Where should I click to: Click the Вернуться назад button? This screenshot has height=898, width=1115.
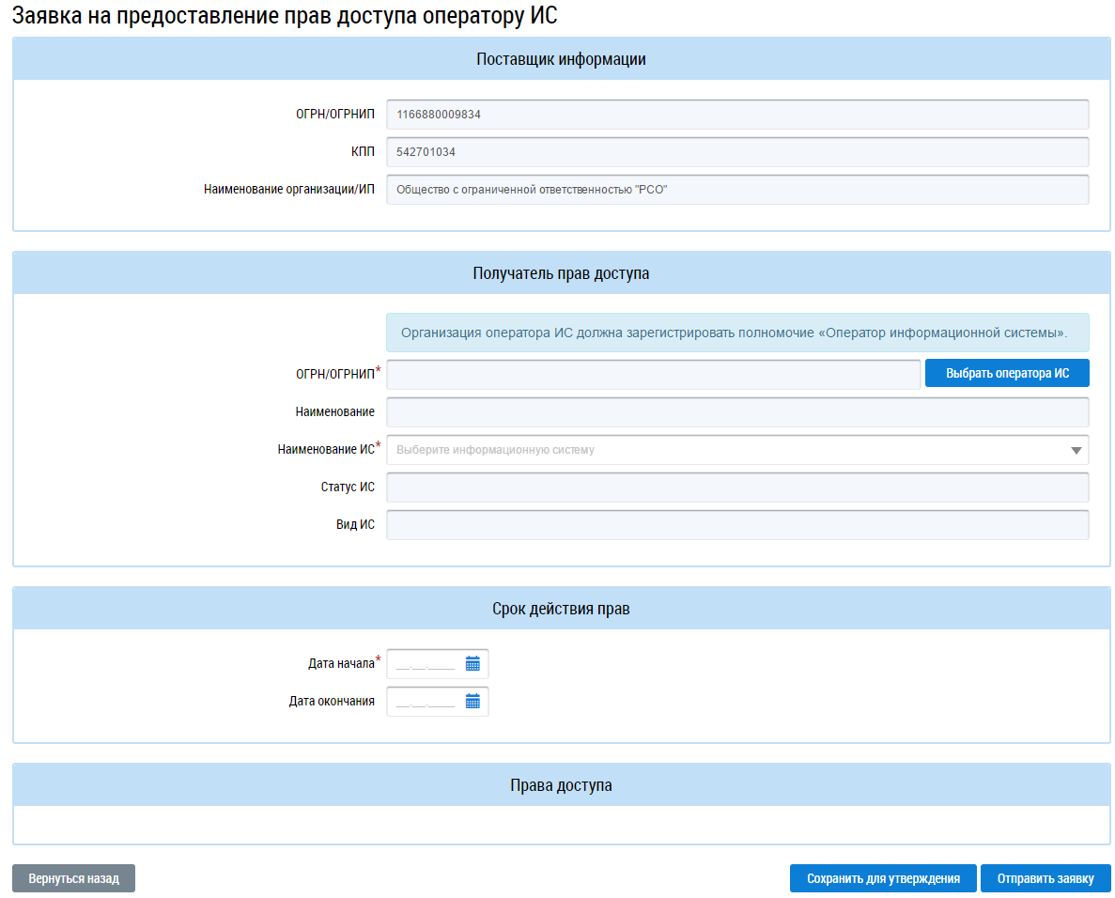[74, 879]
